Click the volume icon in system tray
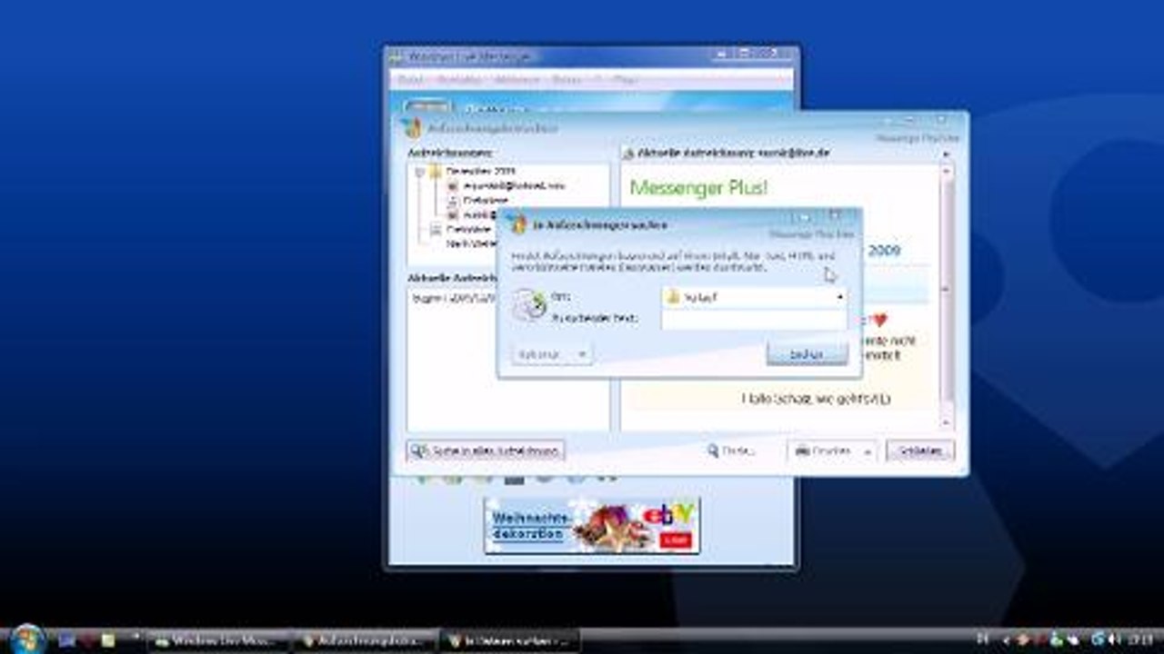 pos(1115,640)
